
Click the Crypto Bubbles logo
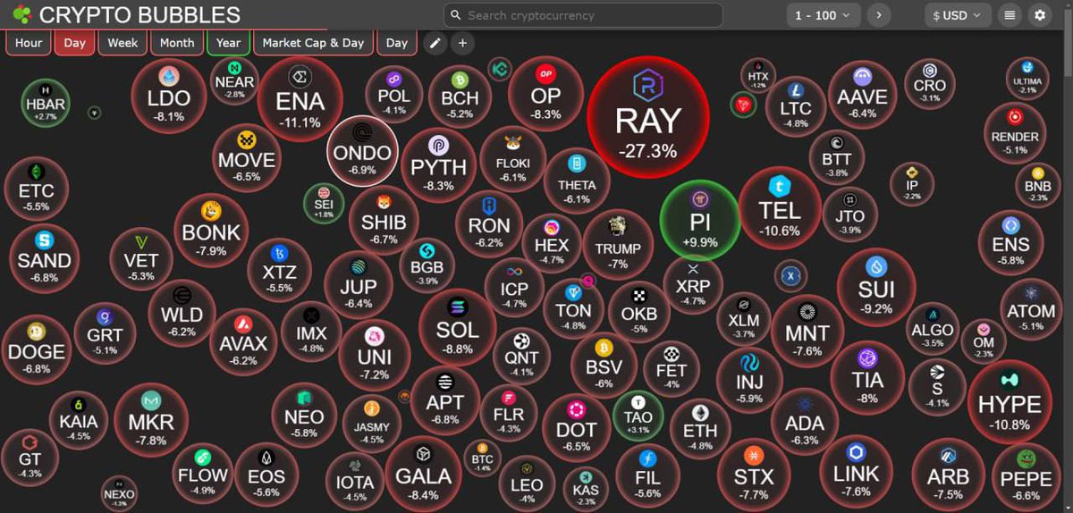point(21,15)
